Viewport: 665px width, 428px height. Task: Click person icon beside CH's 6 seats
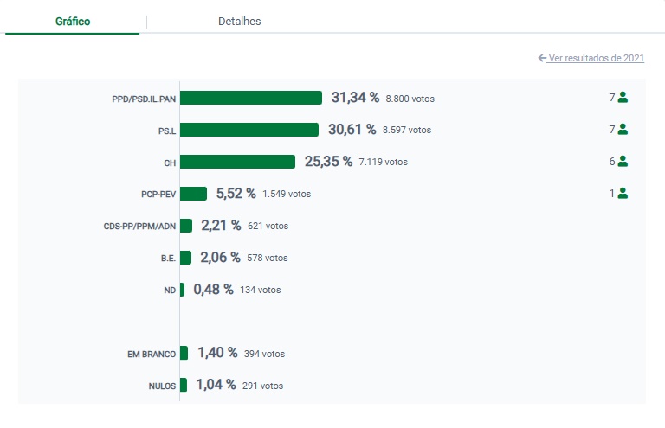623,162
